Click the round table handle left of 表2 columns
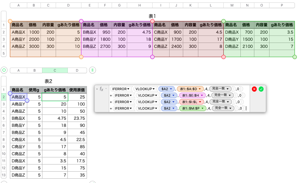Image resolution: width=306 pixels, height=183 pixels. (4, 70)
